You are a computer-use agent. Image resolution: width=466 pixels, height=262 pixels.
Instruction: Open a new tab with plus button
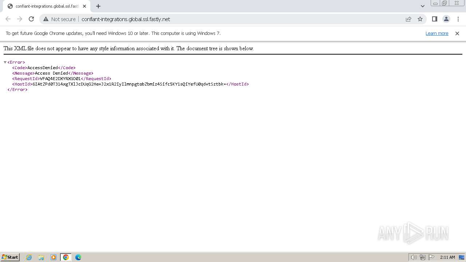pos(98,6)
